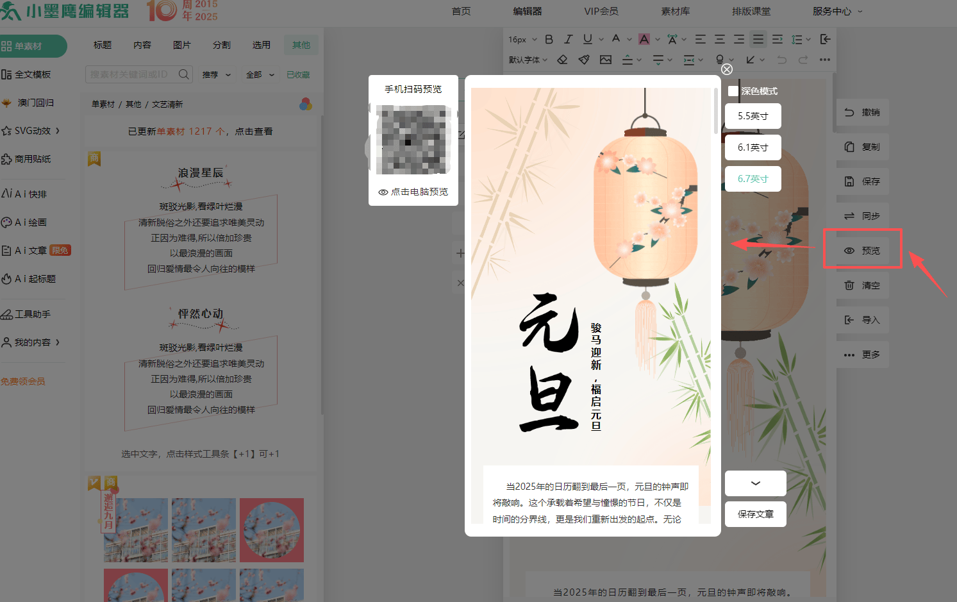Click the phone preview vertical scrollbar
Image resolution: width=957 pixels, height=602 pixels.
coord(716,112)
